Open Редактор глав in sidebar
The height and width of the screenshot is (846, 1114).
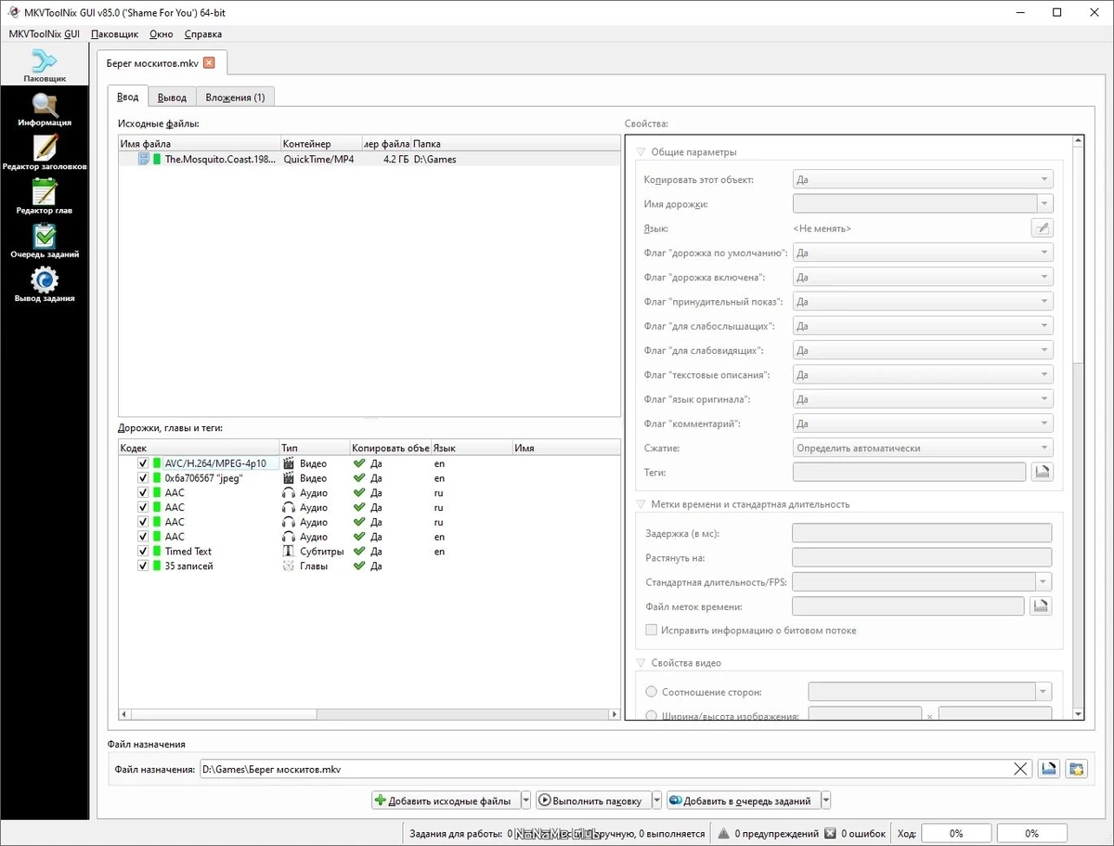click(44, 197)
